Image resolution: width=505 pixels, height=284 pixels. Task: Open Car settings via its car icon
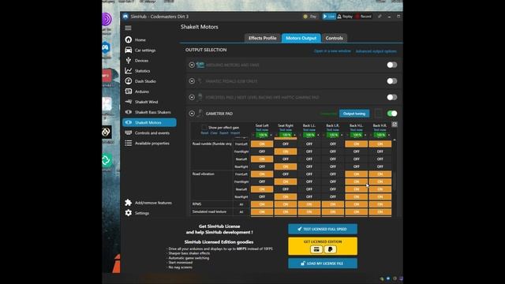point(128,50)
